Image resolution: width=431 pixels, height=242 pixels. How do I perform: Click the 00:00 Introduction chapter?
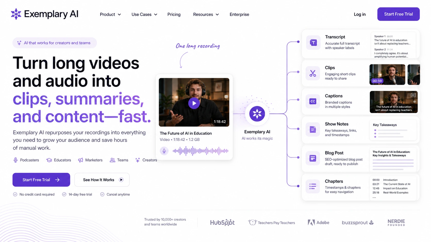[385, 180]
